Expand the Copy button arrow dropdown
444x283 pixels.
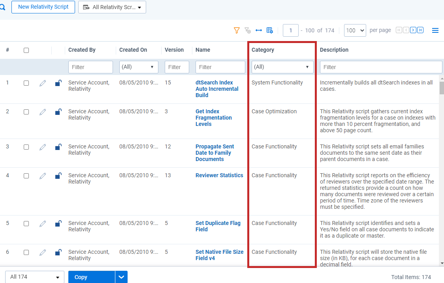tap(122, 277)
